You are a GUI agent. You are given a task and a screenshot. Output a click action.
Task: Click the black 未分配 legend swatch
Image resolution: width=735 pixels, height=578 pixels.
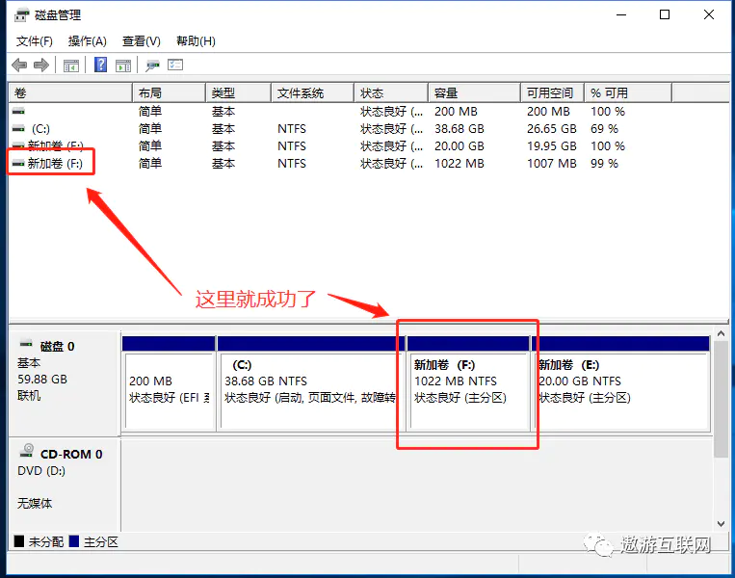coord(18,541)
